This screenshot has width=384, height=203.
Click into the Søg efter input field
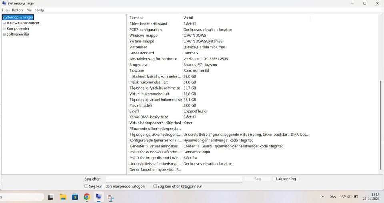[174, 179]
